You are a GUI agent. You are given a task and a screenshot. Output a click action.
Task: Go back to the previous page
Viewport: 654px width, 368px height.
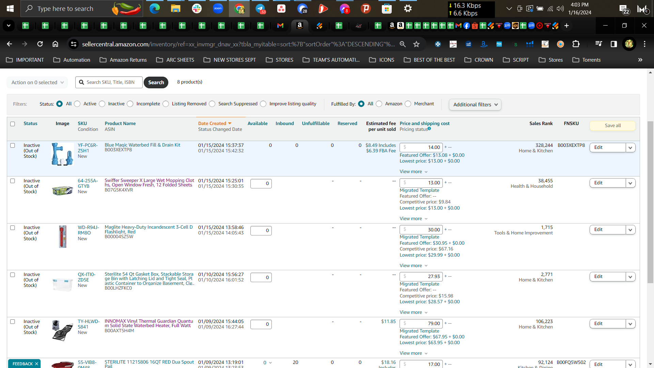coord(9,44)
